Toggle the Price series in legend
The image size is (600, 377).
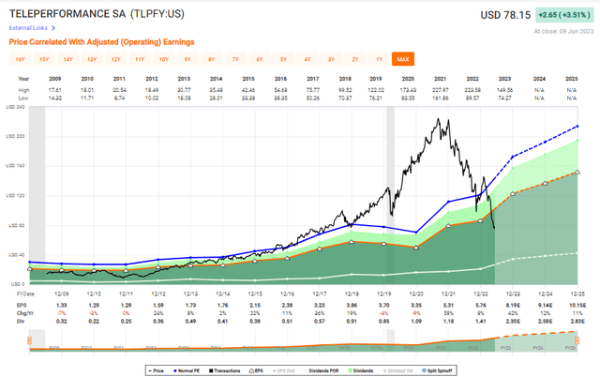point(157,370)
